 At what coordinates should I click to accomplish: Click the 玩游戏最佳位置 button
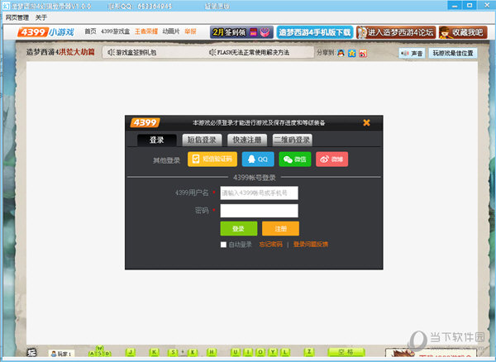(453, 53)
